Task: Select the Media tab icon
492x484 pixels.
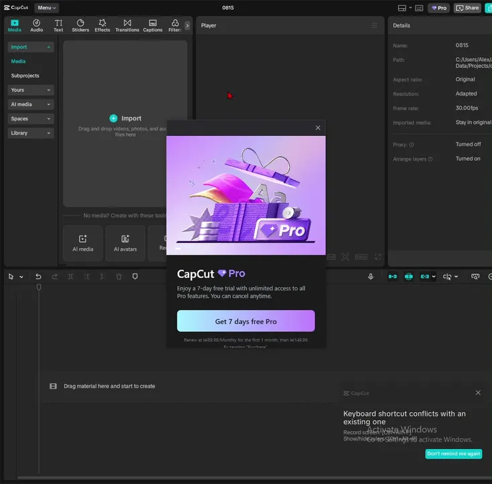Action: click(15, 23)
